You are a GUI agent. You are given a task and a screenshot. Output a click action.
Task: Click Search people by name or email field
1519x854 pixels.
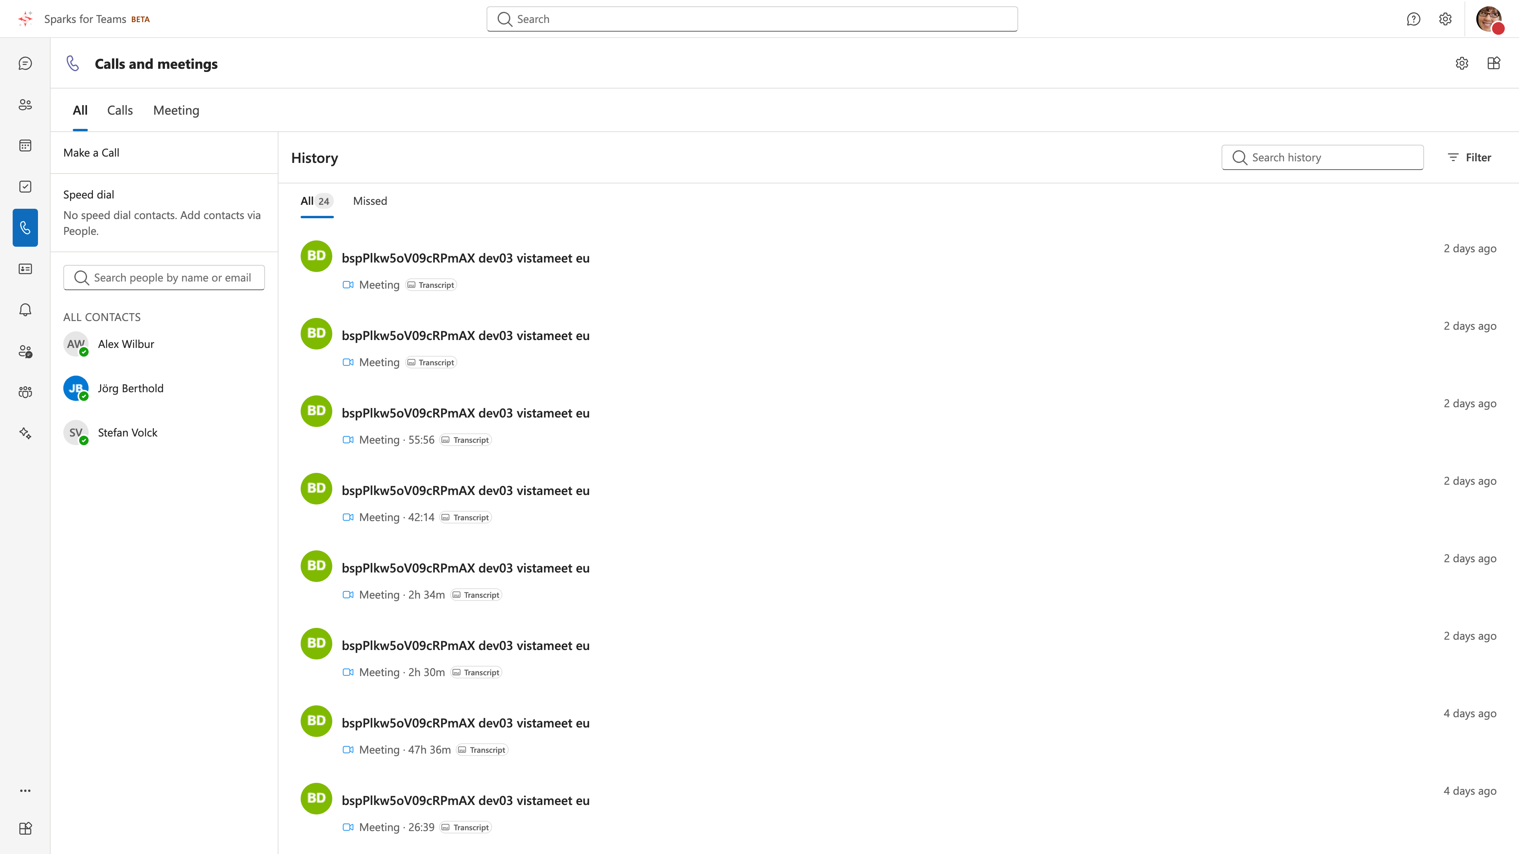[164, 278]
